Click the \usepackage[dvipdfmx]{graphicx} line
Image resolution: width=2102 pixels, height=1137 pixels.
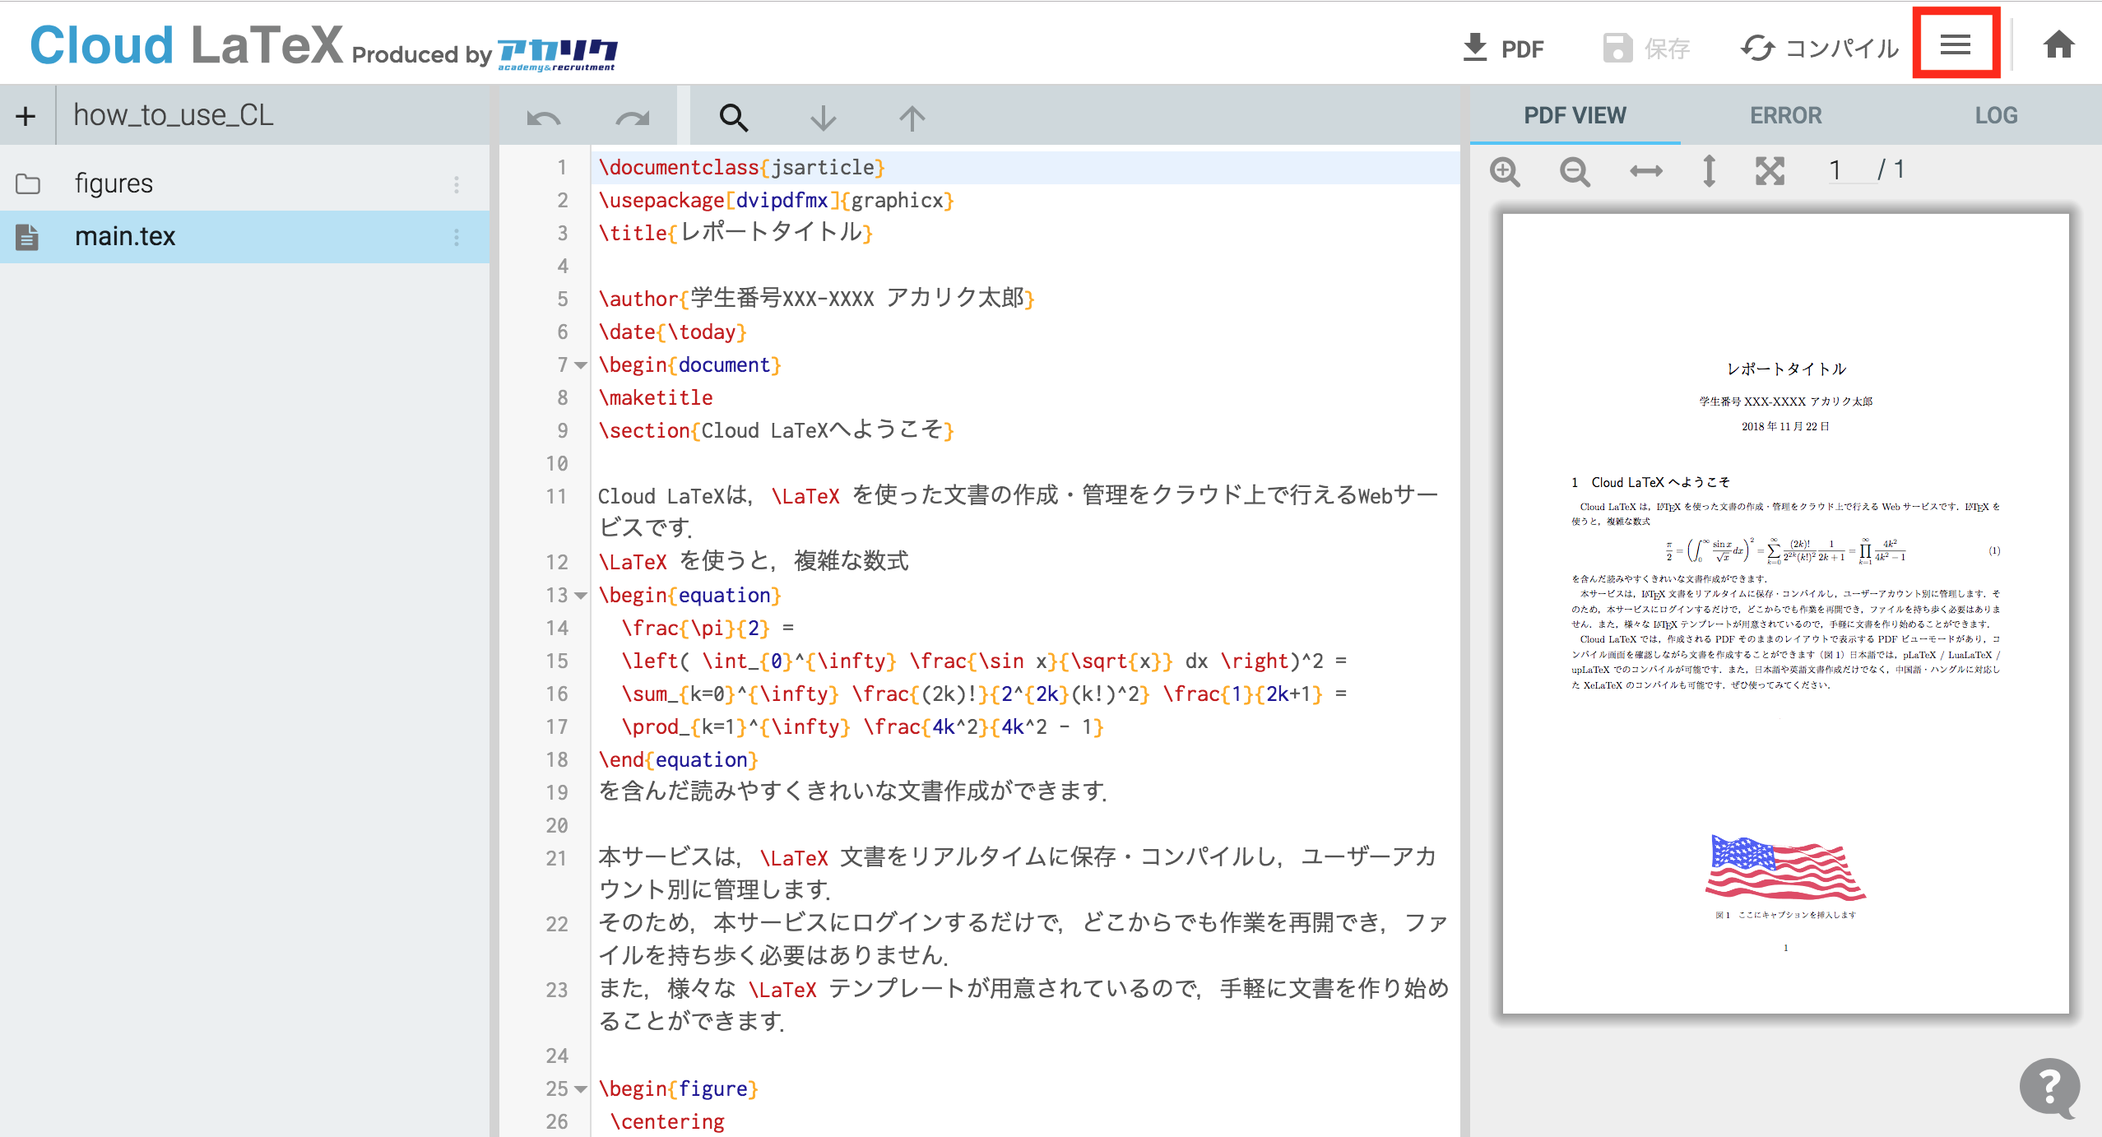(776, 201)
